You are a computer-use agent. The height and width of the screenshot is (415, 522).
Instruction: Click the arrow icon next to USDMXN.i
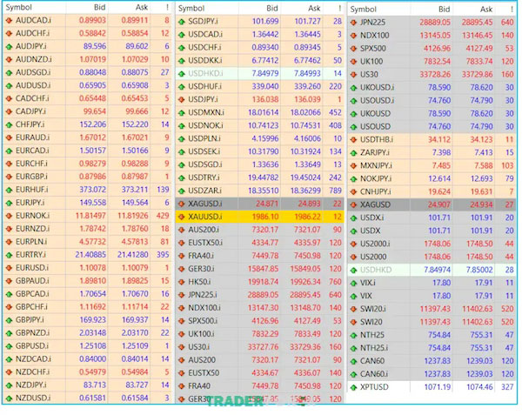(182, 113)
